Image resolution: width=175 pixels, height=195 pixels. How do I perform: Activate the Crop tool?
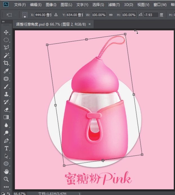click(x=6, y=63)
